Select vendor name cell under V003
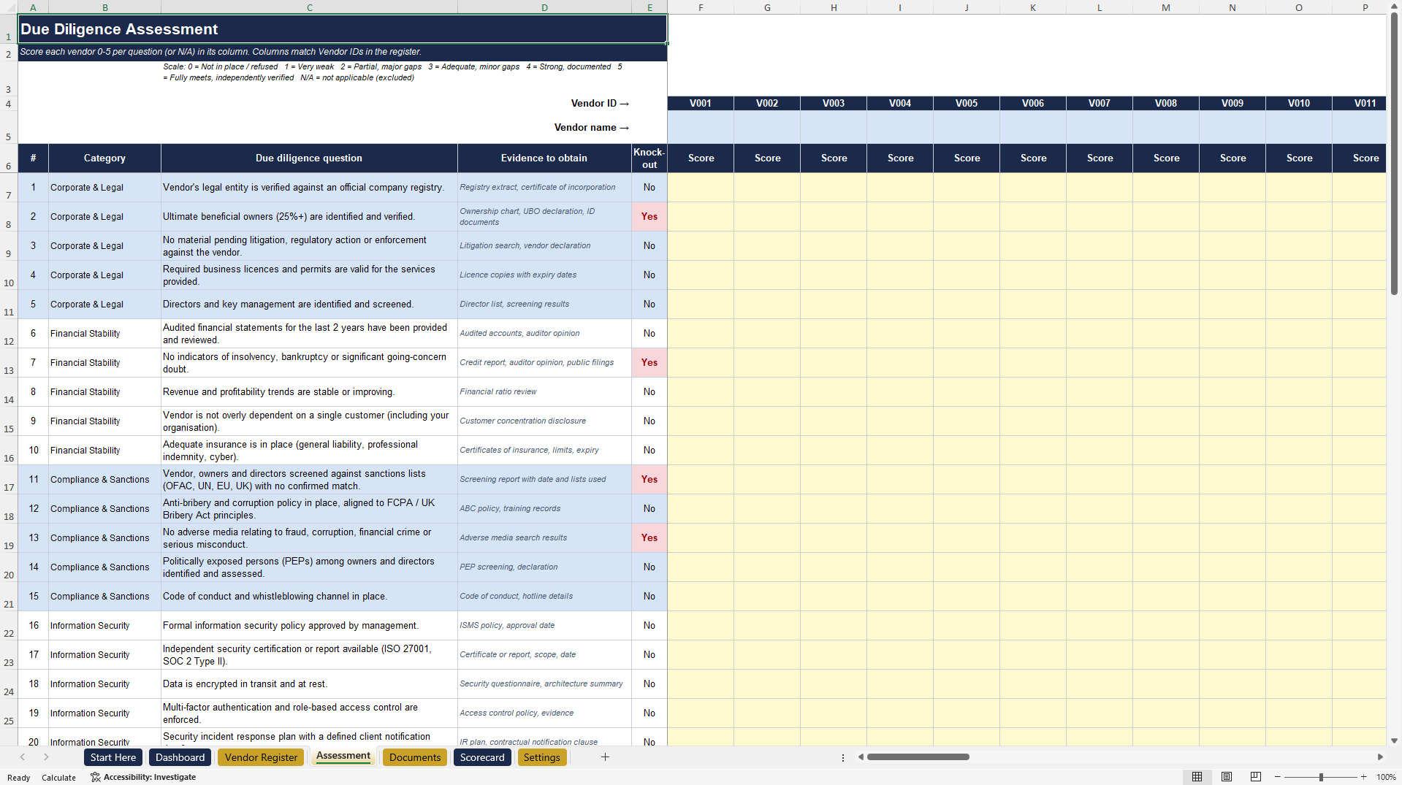This screenshot has height=785, width=1402. tap(834, 127)
